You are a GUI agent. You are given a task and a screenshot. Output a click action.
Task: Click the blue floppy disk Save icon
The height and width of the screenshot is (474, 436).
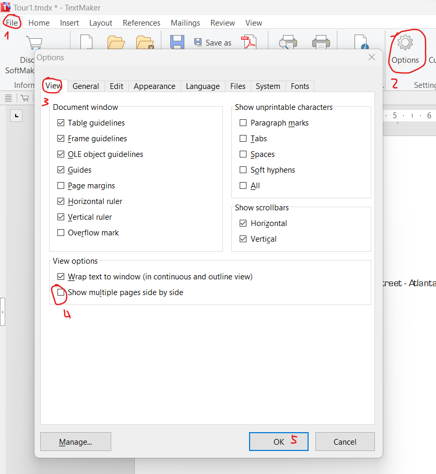(x=178, y=42)
